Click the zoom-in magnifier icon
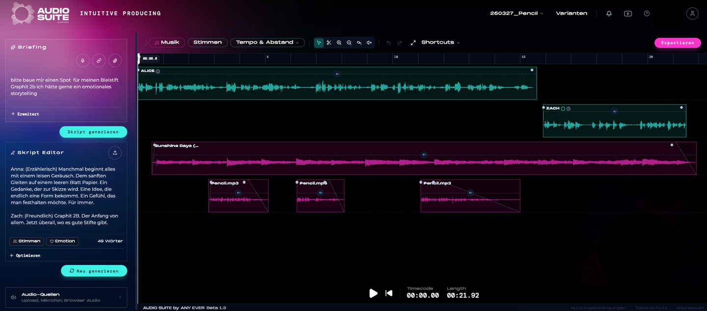Screen dimensions: 707x311 coord(339,43)
